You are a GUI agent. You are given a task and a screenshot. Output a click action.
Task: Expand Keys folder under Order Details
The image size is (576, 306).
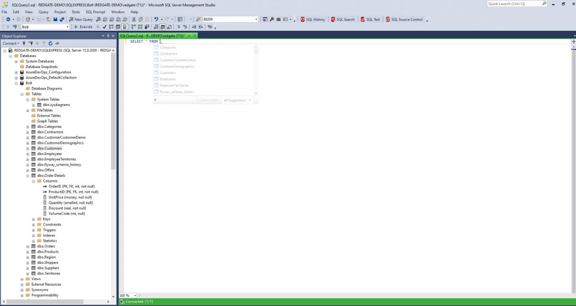[33, 219]
